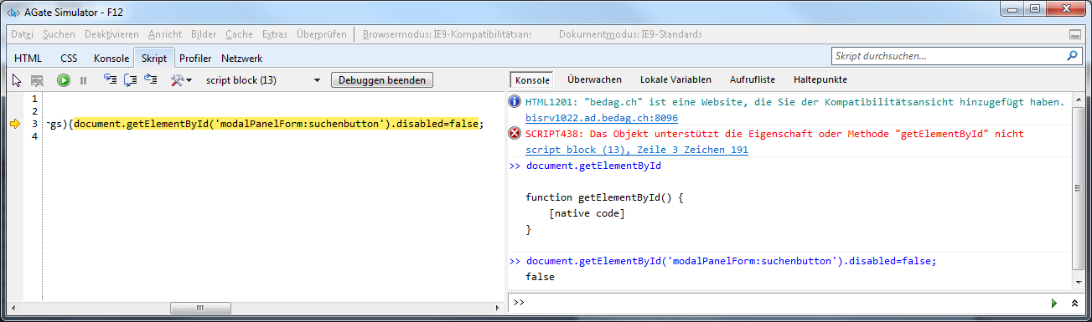The height and width of the screenshot is (322, 1092).
Task: Open the Bilder menu
Action: (x=204, y=34)
